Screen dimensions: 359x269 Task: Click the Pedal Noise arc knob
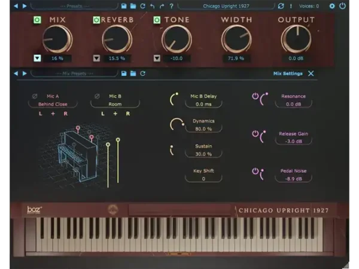(262, 175)
